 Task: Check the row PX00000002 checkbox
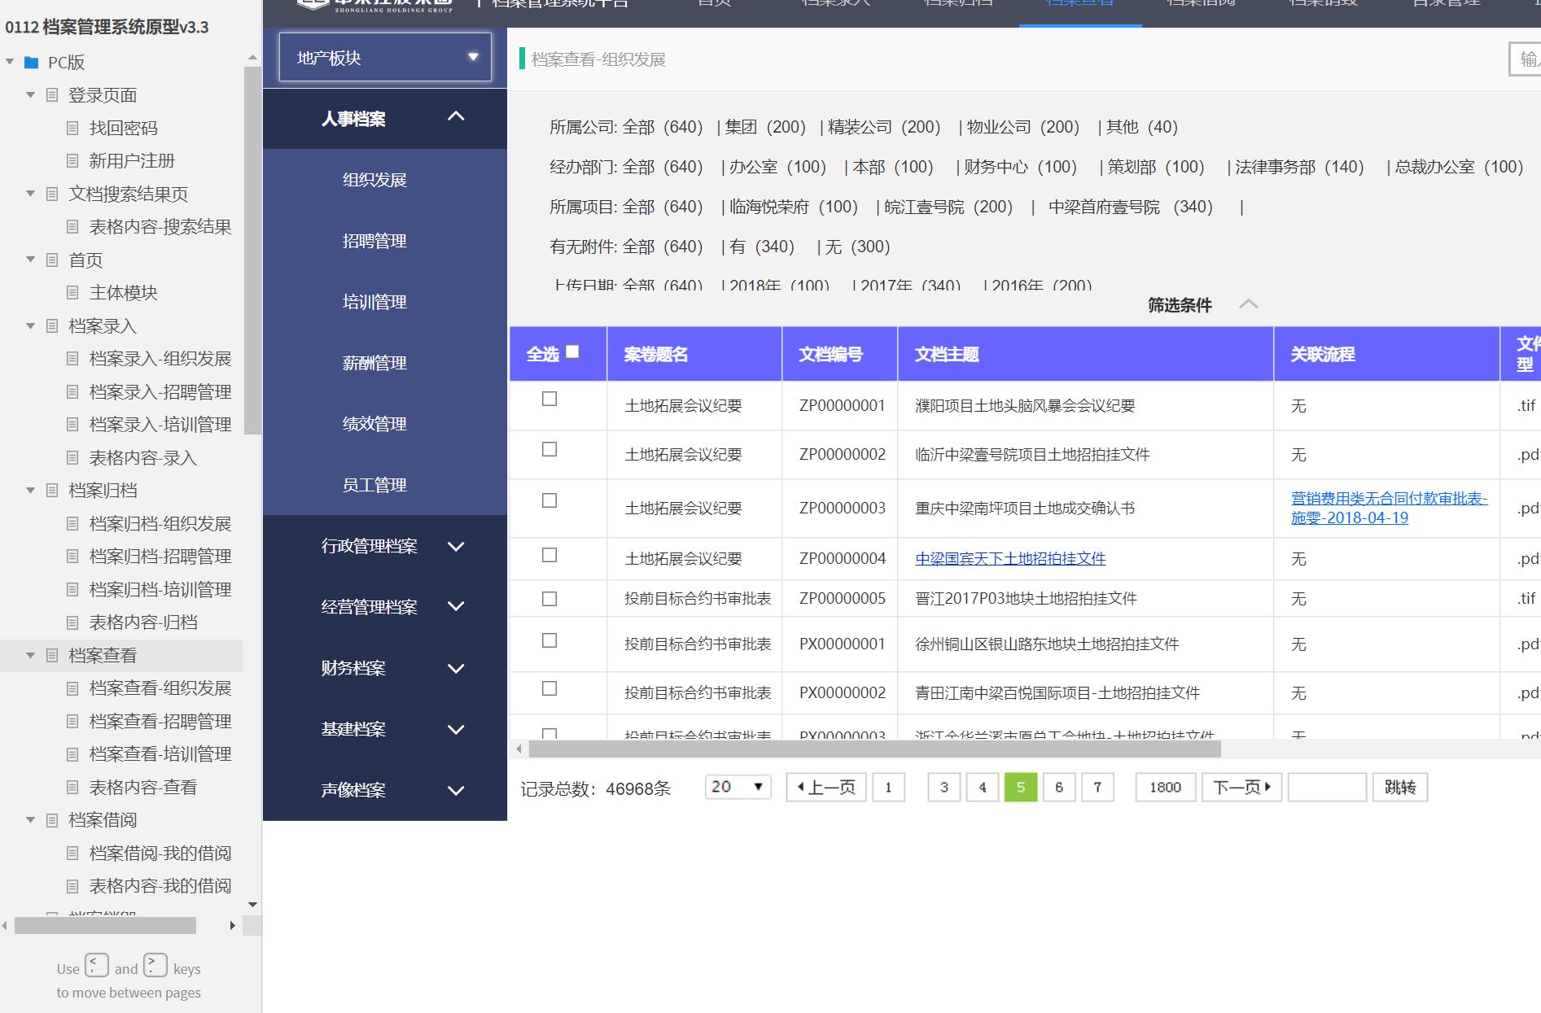[x=549, y=688]
